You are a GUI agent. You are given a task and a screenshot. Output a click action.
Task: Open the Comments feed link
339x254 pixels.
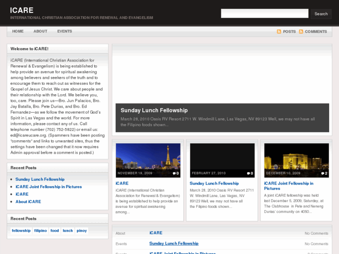[316, 32]
